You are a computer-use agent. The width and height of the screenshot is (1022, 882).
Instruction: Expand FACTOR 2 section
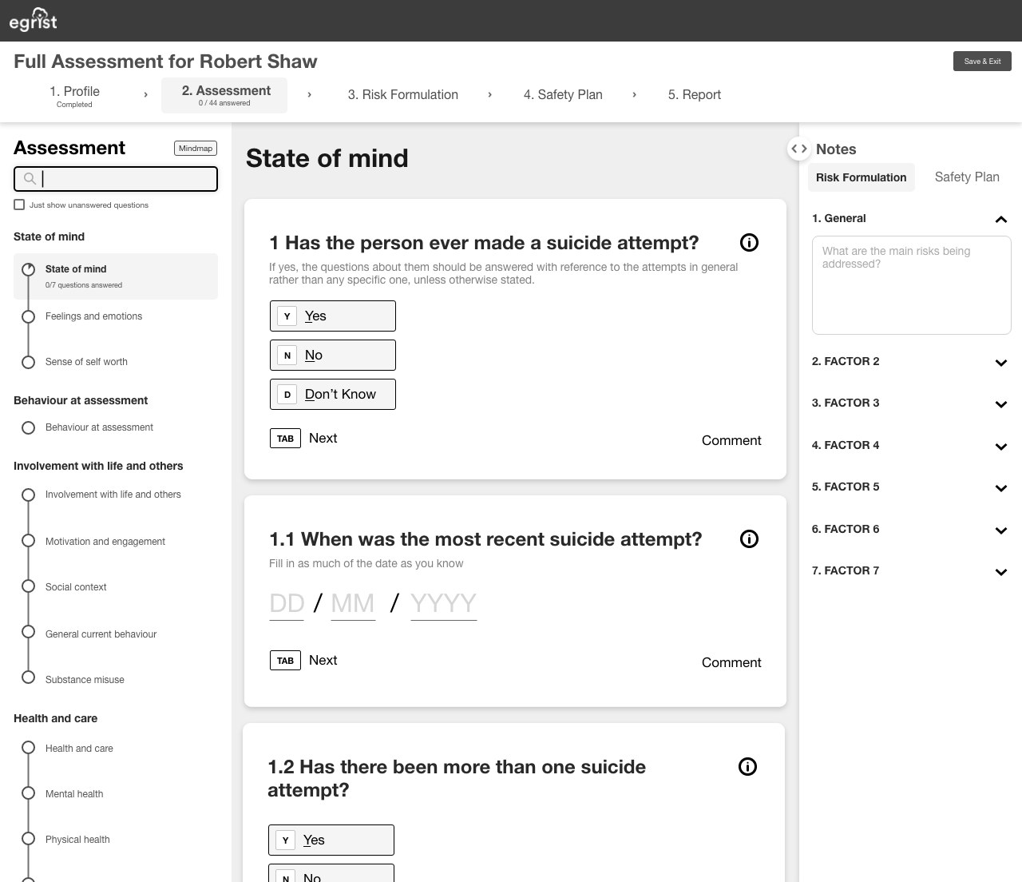pyautogui.click(x=1001, y=363)
